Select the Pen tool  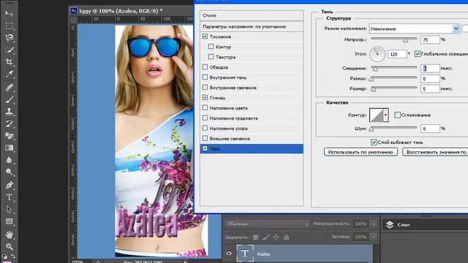coord(10,185)
